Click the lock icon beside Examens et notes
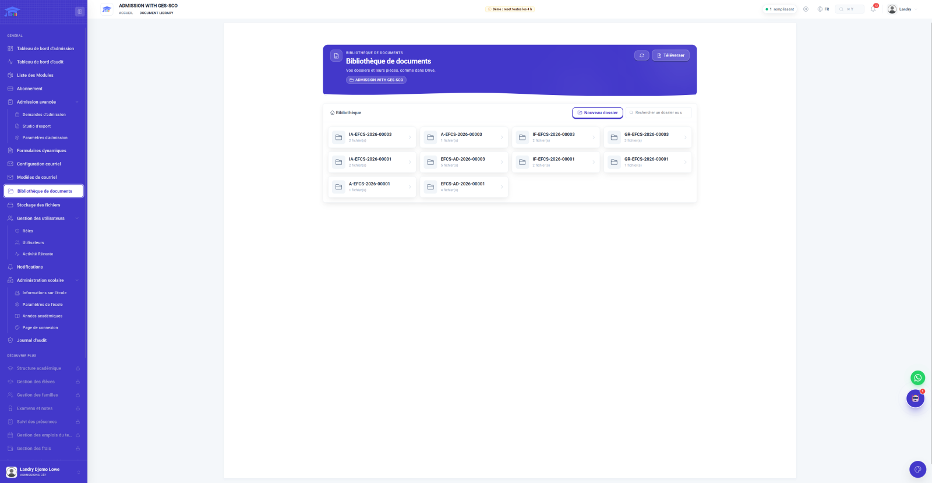This screenshot has height=483, width=932. pos(77,408)
